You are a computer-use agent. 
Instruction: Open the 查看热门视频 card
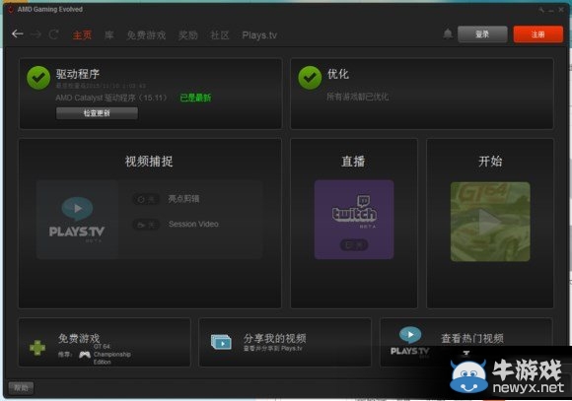coord(466,342)
